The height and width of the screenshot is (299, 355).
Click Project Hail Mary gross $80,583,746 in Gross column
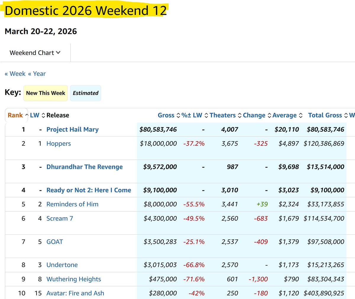pyautogui.click(x=158, y=130)
